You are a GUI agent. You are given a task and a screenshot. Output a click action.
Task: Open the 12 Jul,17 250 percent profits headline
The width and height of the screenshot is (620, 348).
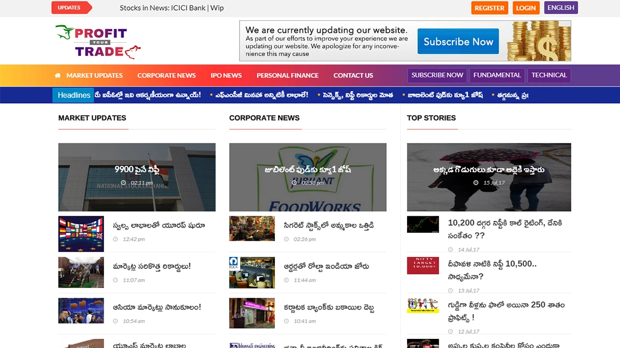pos(506,311)
